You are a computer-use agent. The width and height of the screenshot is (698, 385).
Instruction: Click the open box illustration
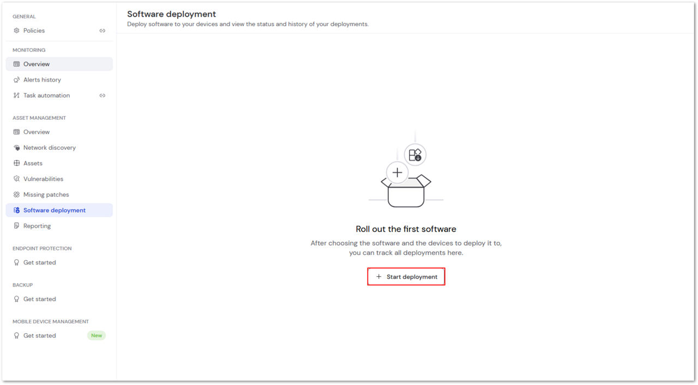pyautogui.click(x=406, y=191)
